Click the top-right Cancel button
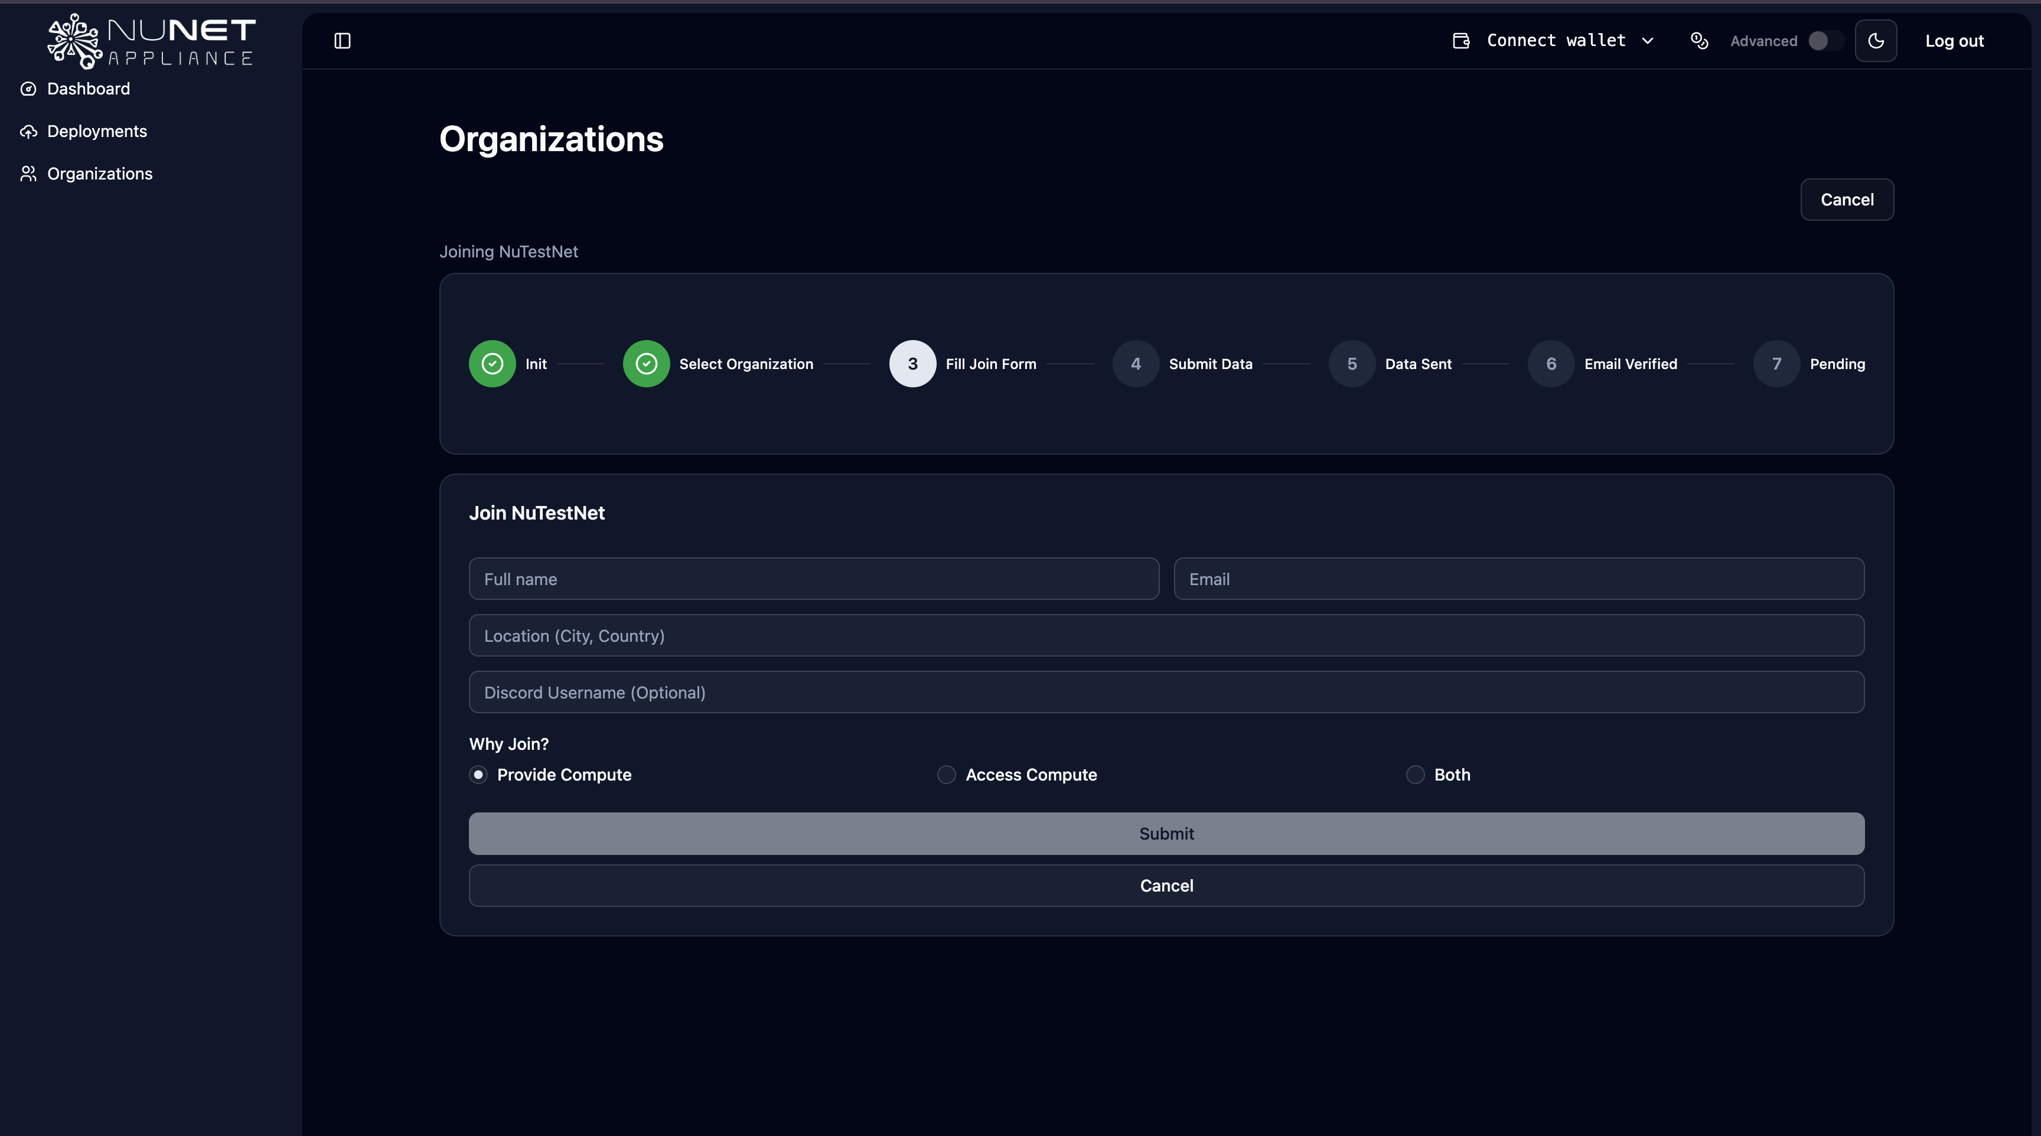Image resolution: width=2041 pixels, height=1136 pixels. (x=1846, y=200)
